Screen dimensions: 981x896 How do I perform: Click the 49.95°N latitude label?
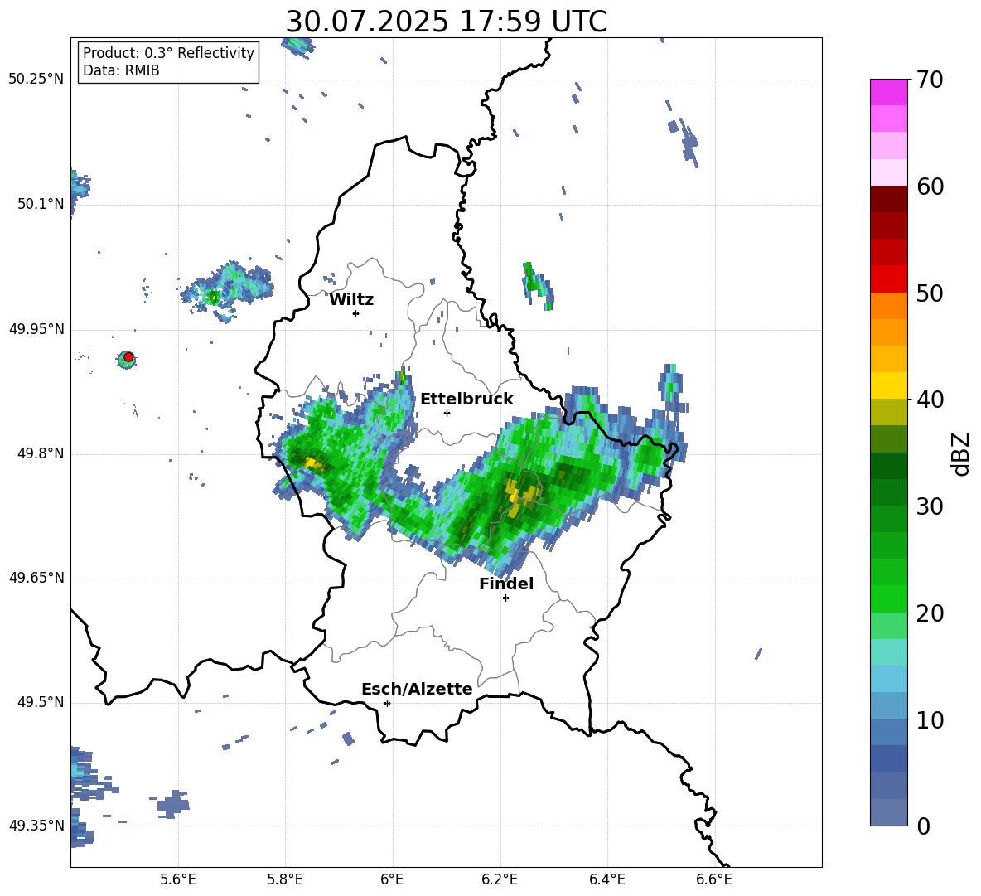coord(36,329)
